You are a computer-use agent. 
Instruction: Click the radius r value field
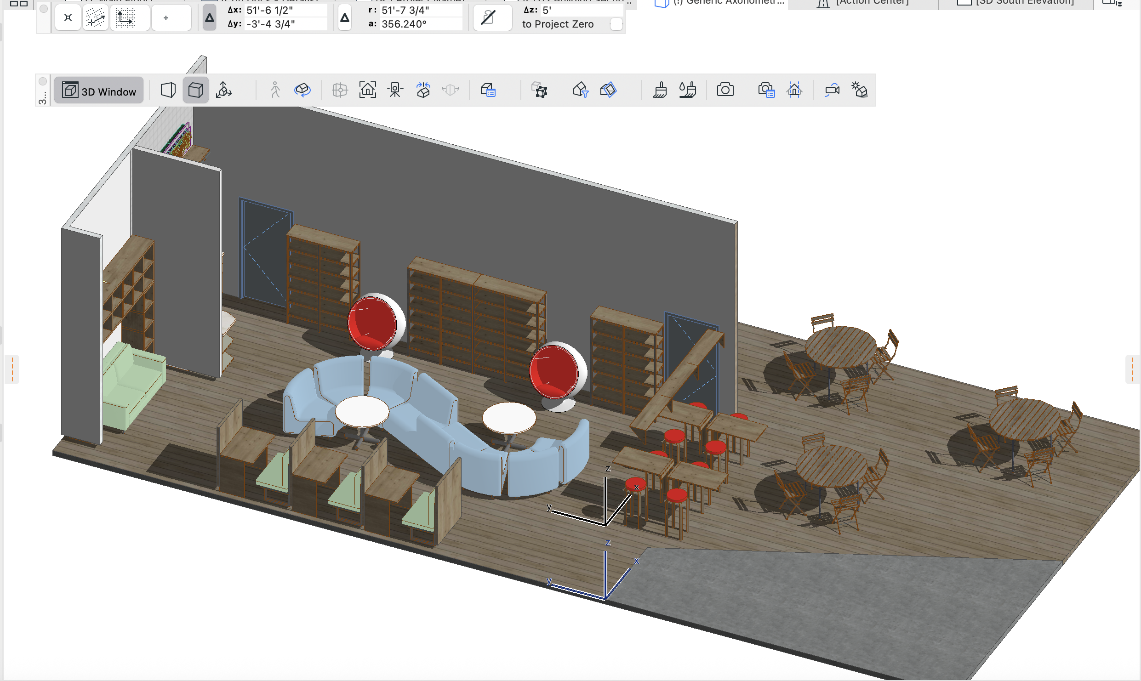421,10
